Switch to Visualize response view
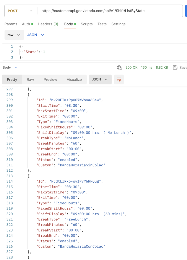 tap(74, 79)
